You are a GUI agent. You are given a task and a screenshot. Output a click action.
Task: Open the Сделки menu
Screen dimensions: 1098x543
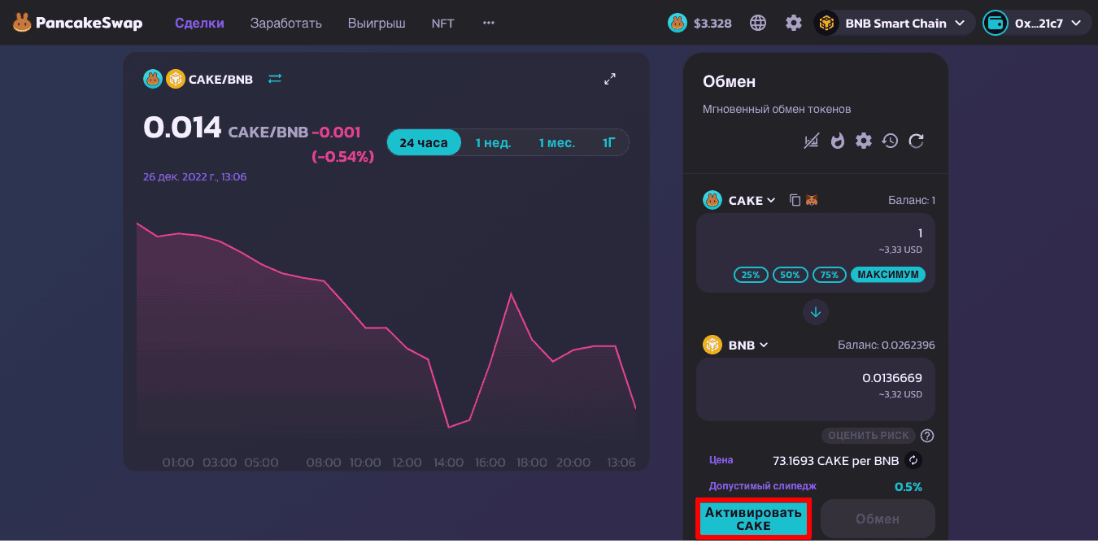pos(199,23)
